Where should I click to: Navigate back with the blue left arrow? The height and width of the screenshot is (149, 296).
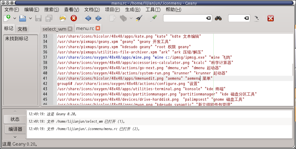[88, 18]
